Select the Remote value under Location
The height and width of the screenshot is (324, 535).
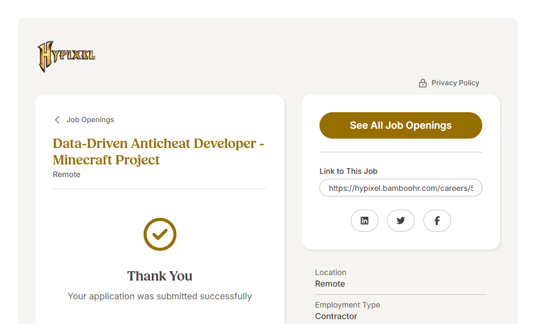pyautogui.click(x=330, y=284)
